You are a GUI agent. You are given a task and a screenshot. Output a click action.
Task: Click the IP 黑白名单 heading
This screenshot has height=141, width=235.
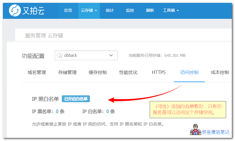[45, 99]
